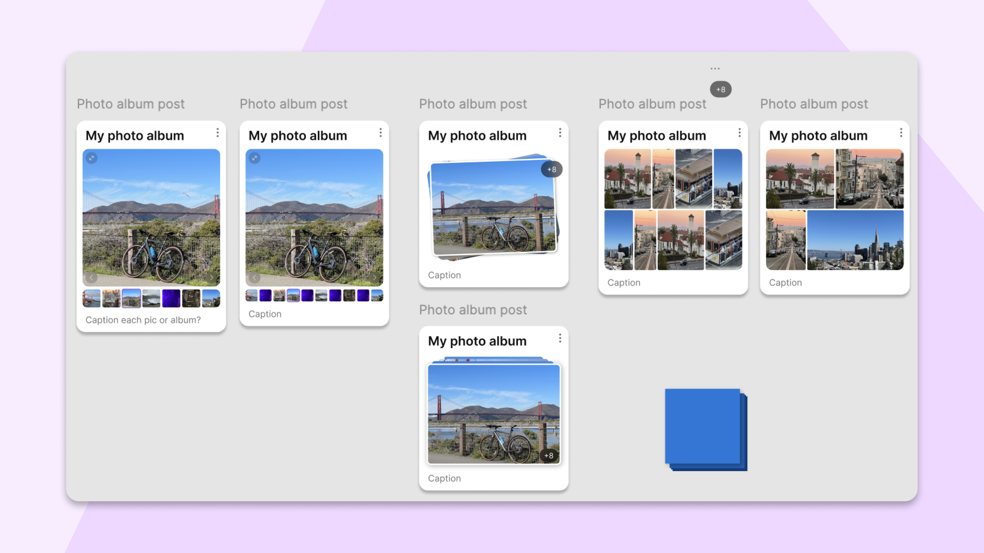984x553 pixels.
Task: Click horizontal ellipsis at top of canvas
Action: click(715, 69)
